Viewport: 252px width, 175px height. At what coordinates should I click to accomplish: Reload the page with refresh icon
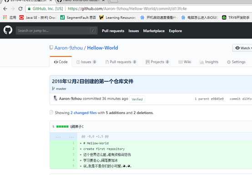(20, 9)
